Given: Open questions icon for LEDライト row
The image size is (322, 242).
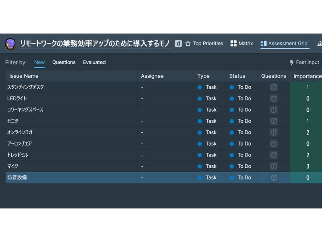Looking at the screenshot, I should point(274,98).
